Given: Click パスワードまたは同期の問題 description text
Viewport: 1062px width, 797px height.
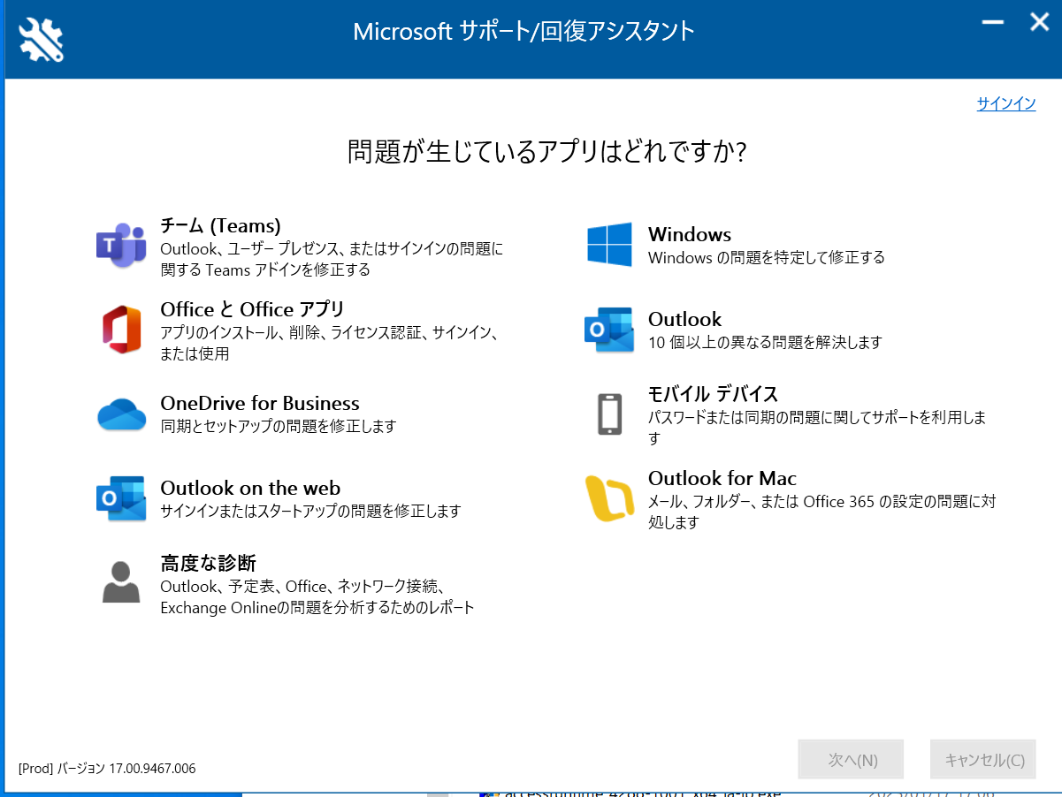Looking at the screenshot, I should click(818, 427).
